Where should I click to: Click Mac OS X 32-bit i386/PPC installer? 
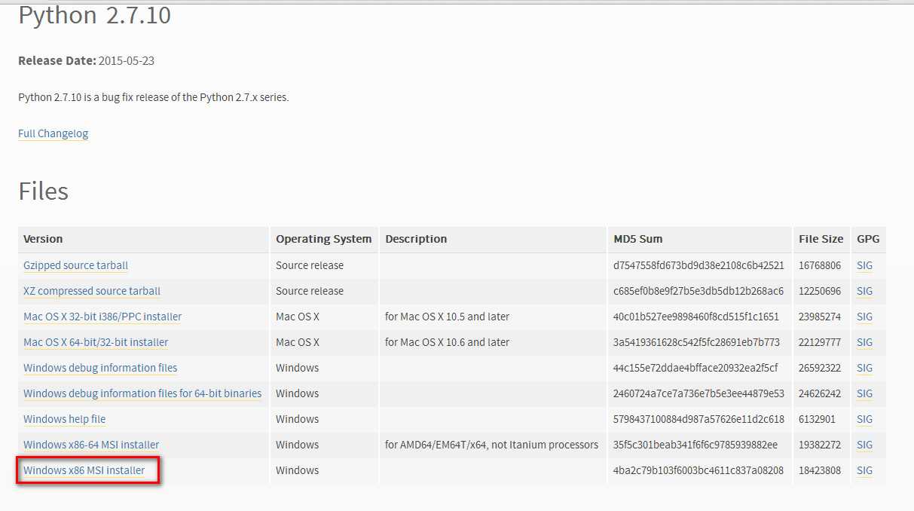[x=102, y=317]
